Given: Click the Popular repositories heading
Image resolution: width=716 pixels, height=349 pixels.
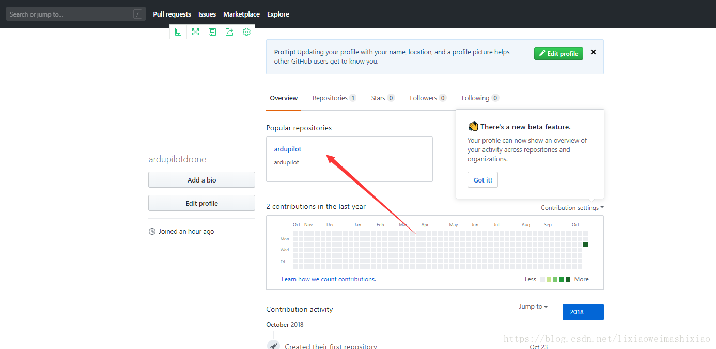Looking at the screenshot, I should pyautogui.click(x=299, y=128).
